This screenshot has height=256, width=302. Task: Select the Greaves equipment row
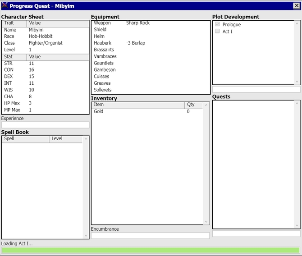(x=151, y=83)
